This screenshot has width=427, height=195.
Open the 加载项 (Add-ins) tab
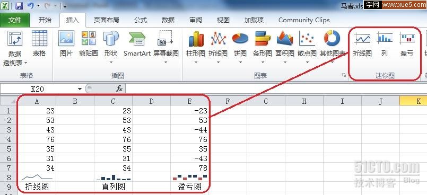[x=254, y=20]
